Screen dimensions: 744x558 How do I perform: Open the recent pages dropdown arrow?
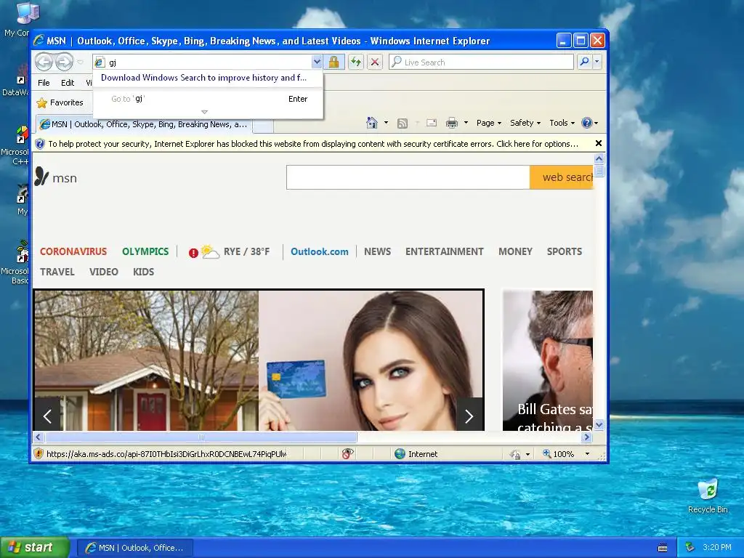pos(80,62)
